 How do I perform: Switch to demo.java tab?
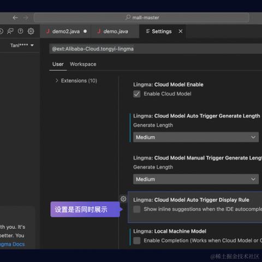(115, 31)
